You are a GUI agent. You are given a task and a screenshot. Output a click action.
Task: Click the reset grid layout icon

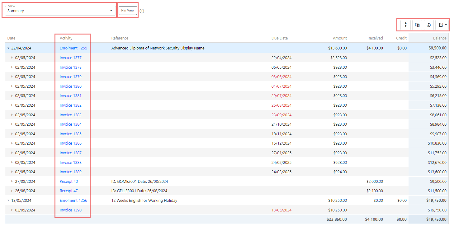tap(429, 25)
